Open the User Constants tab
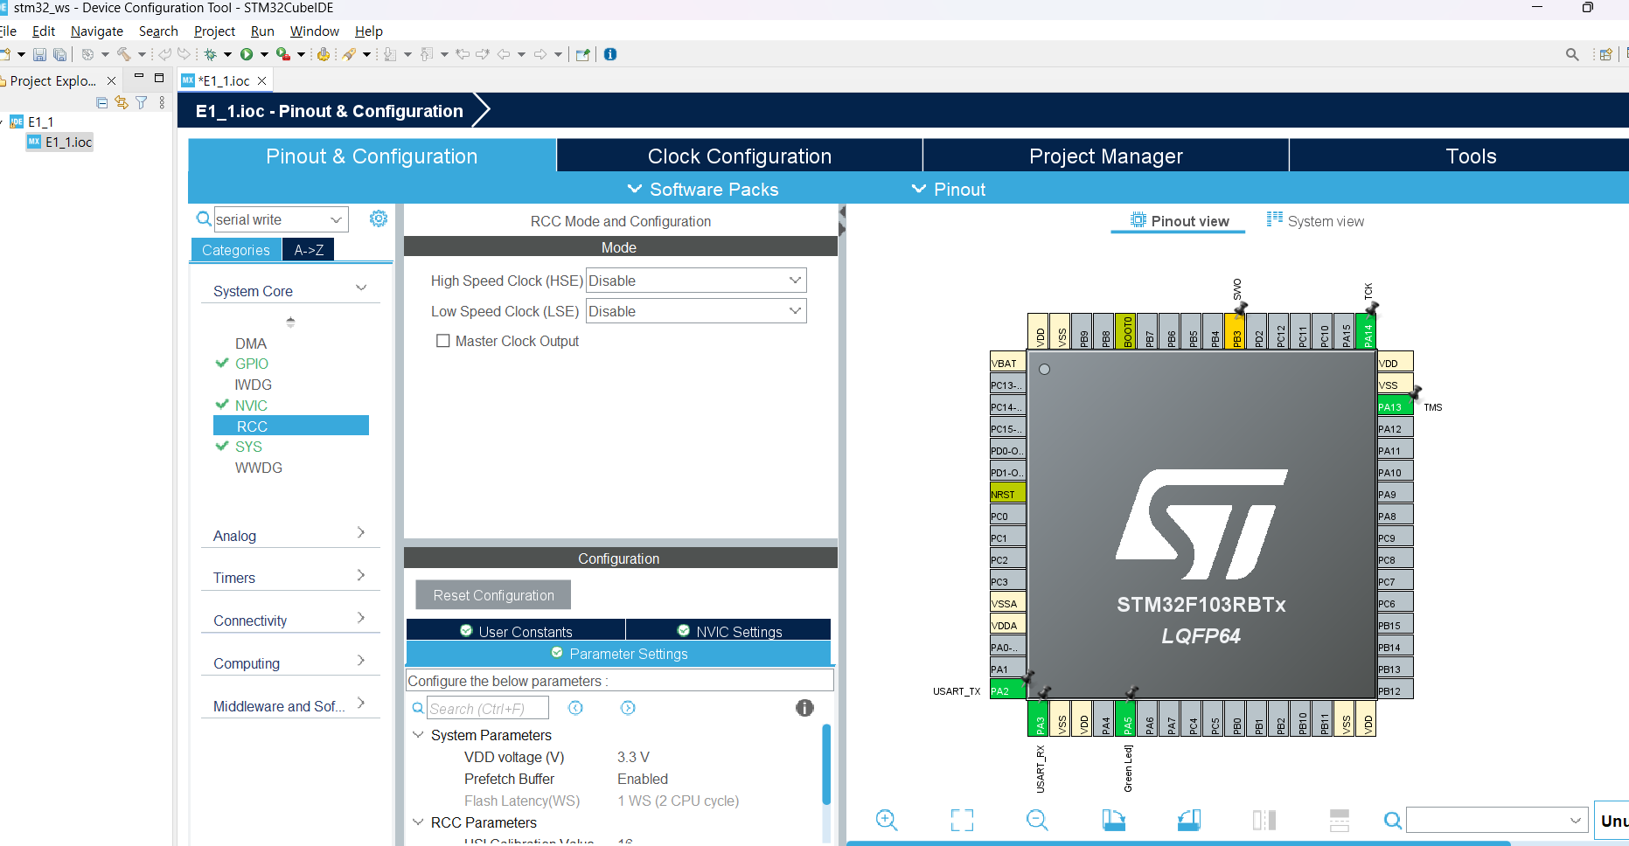The image size is (1629, 846). [516, 631]
